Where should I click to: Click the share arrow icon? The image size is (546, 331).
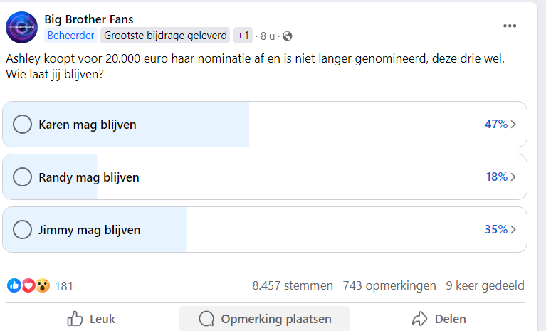pos(420,319)
